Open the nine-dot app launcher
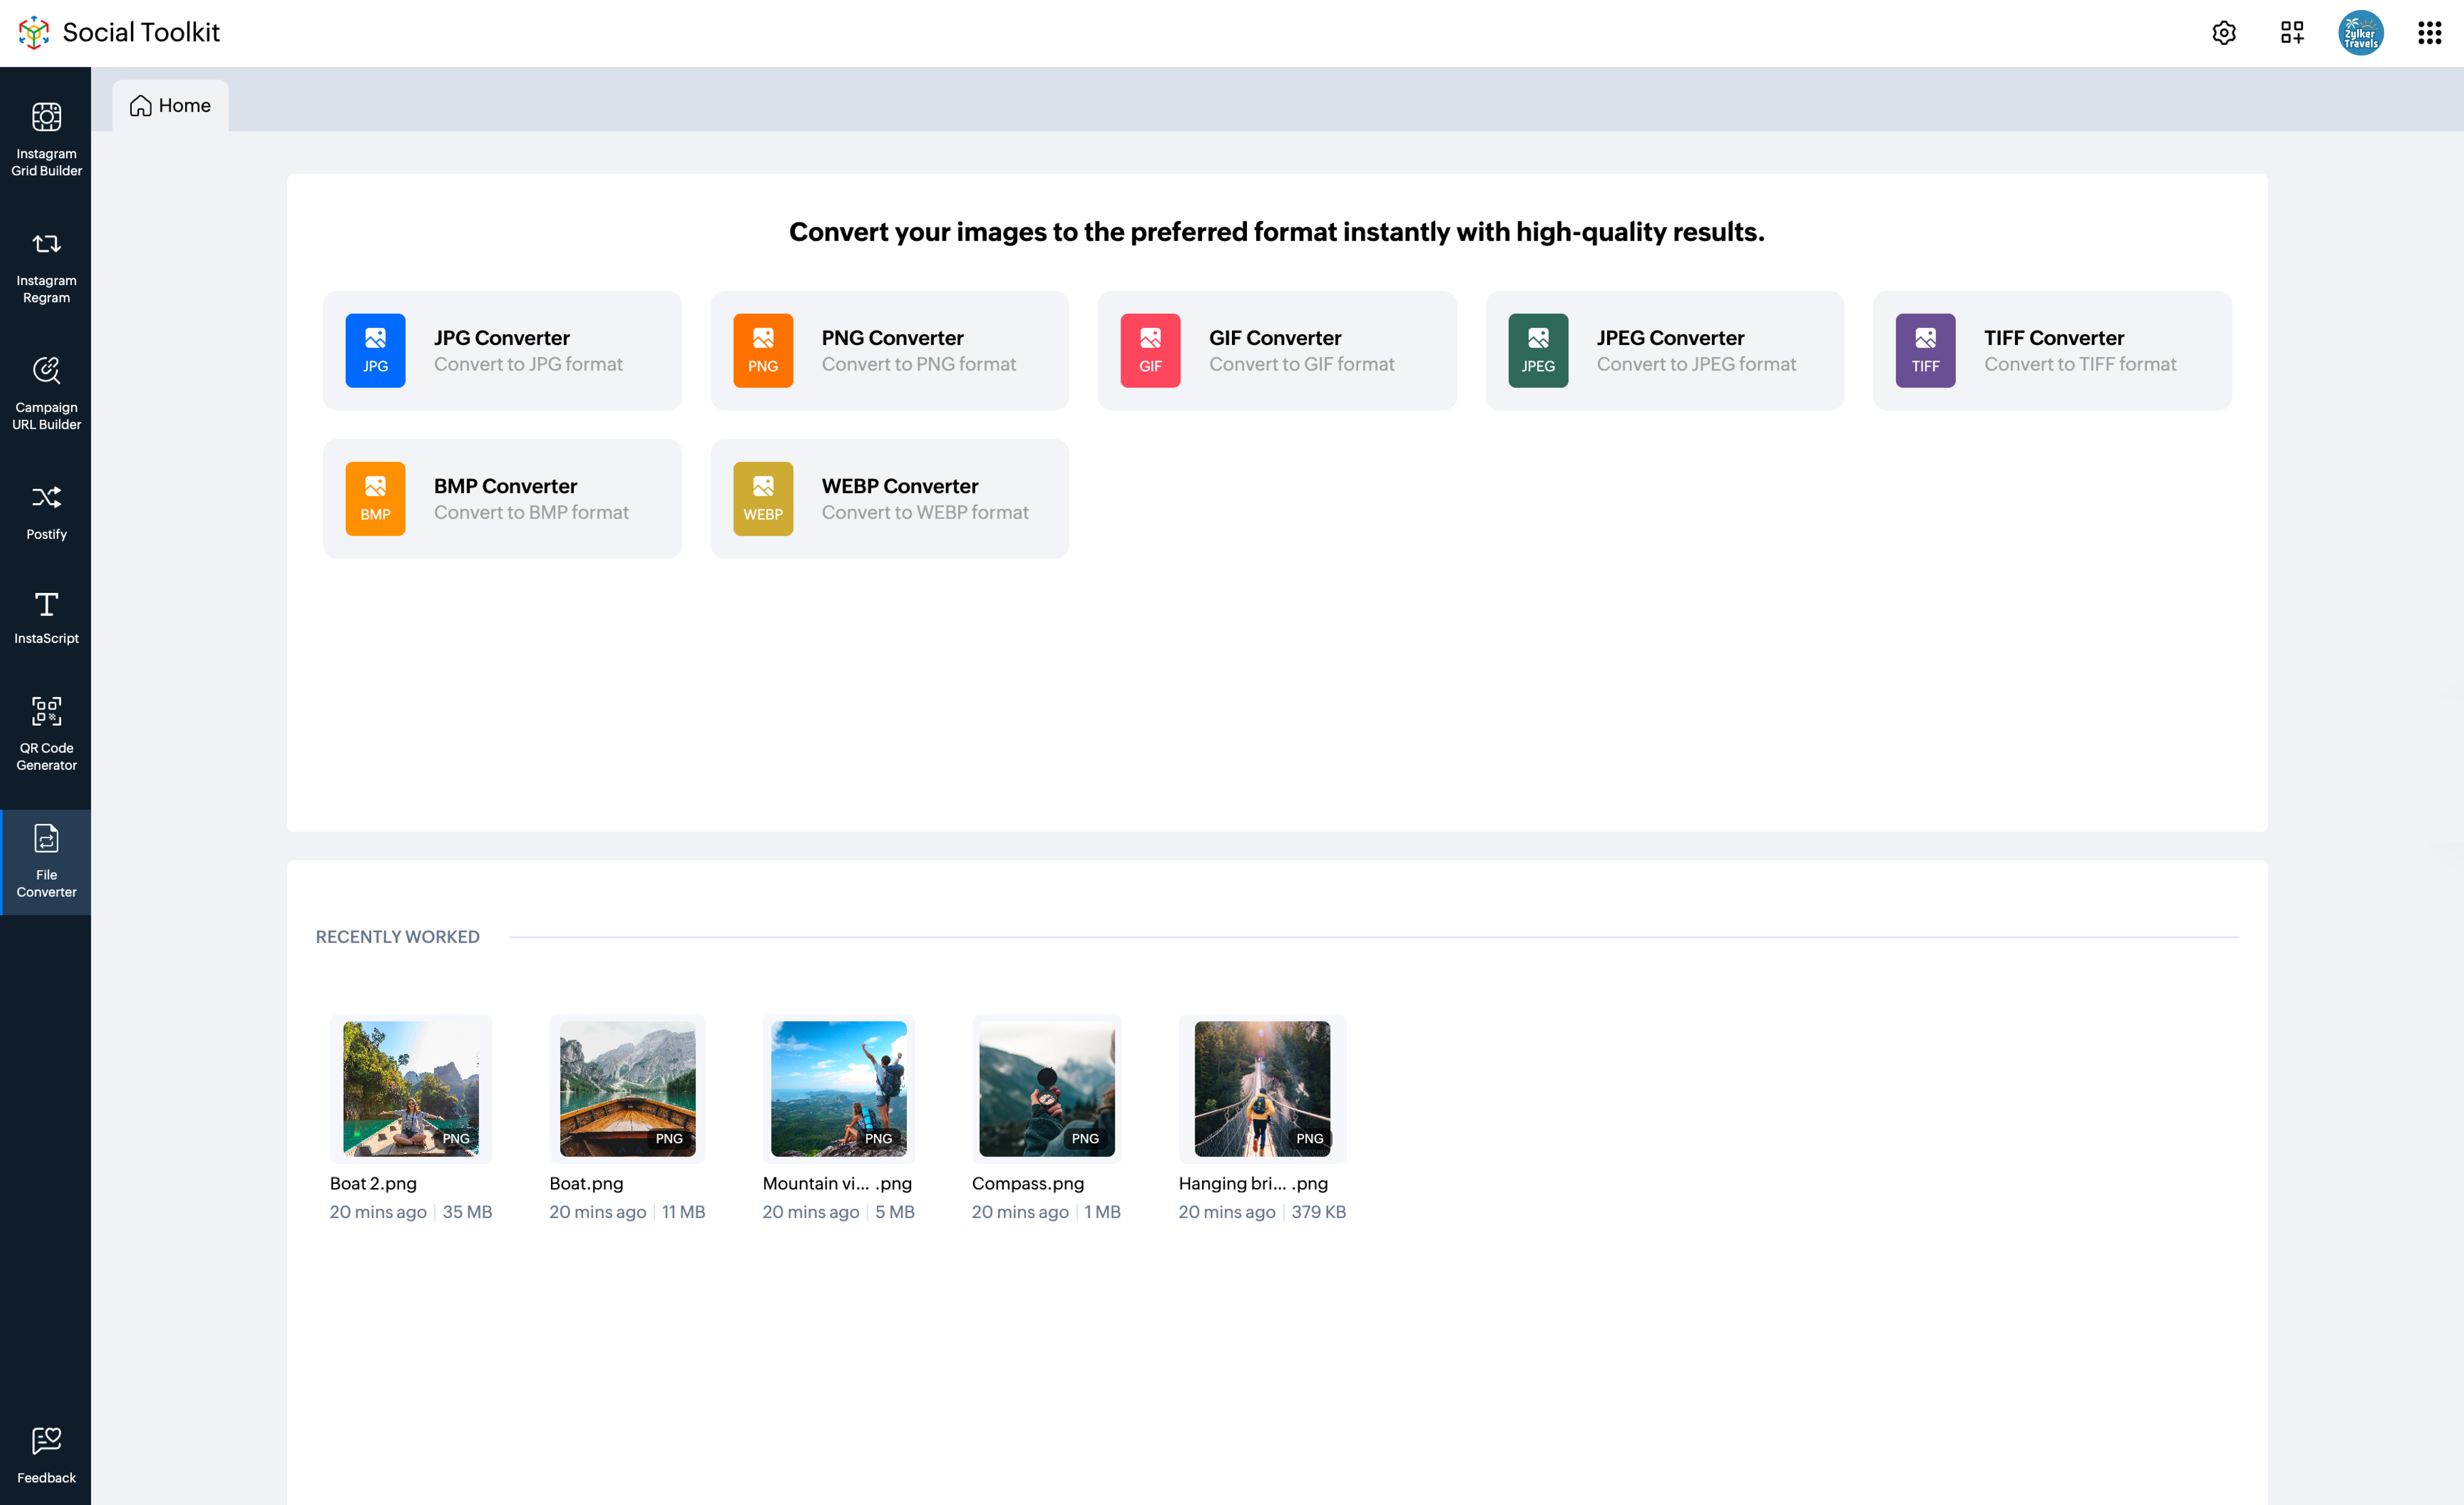This screenshot has width=2464, height=1505. click(2429, 33)
